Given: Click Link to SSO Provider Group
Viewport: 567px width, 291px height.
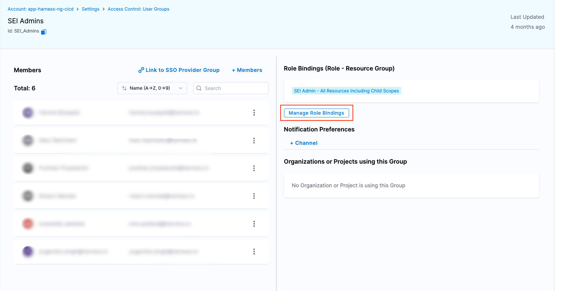Looking at the screenshot, I should (179, 70).
